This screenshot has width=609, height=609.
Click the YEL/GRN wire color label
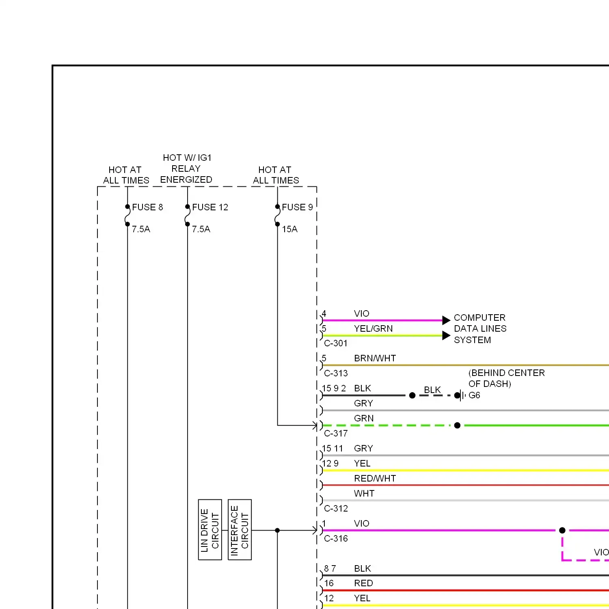coord(373,328)
